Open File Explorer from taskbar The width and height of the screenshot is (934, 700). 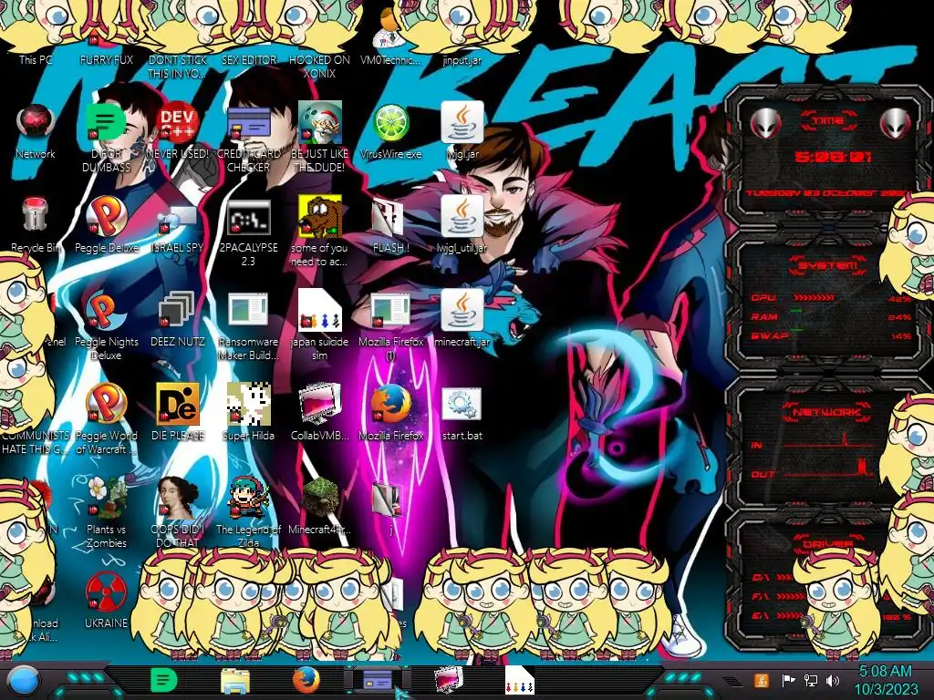point(235,680)
